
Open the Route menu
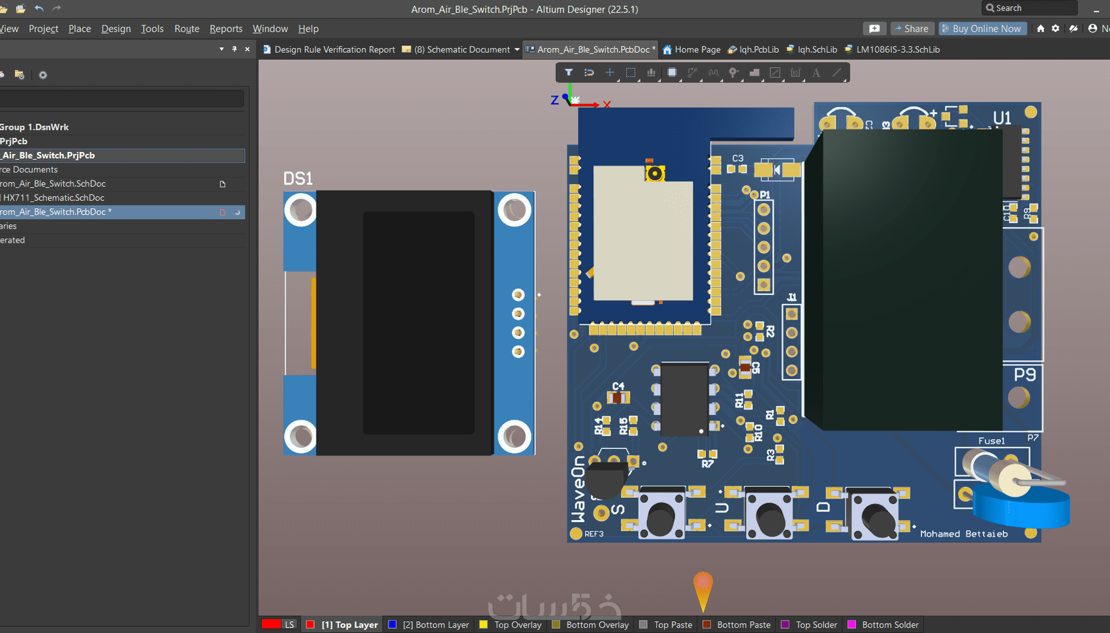coord(187,29)
